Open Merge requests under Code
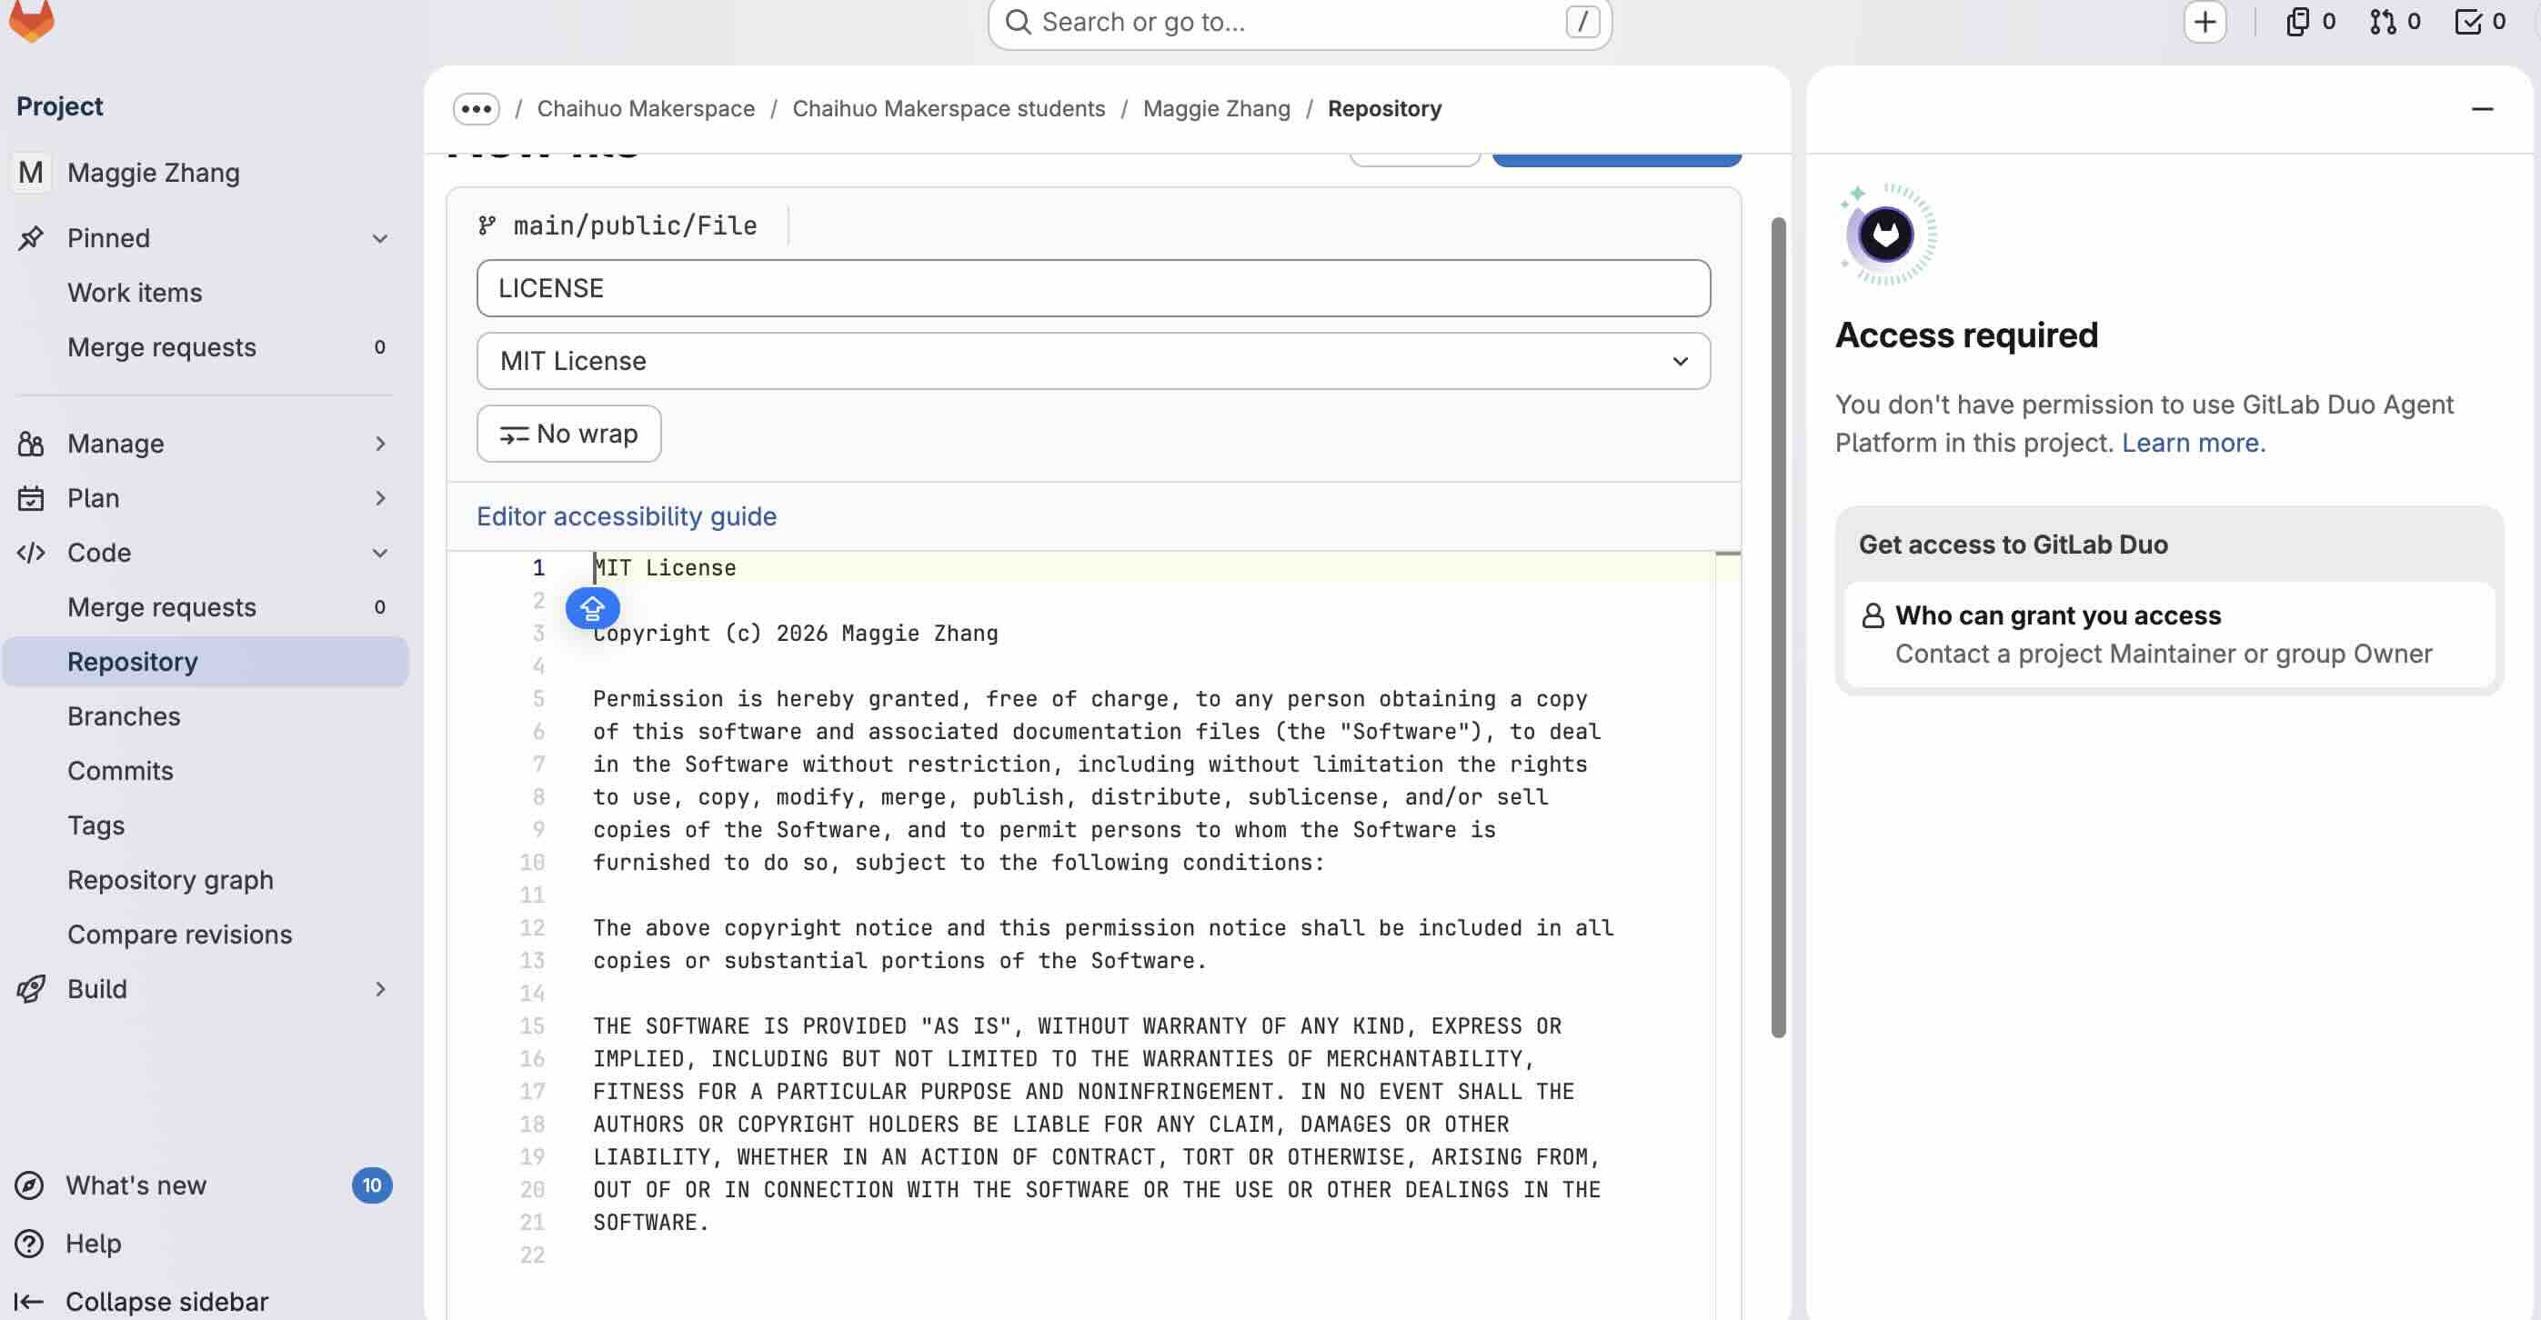Viewport: 2541px width, 1320px height. tap(206, 607)
